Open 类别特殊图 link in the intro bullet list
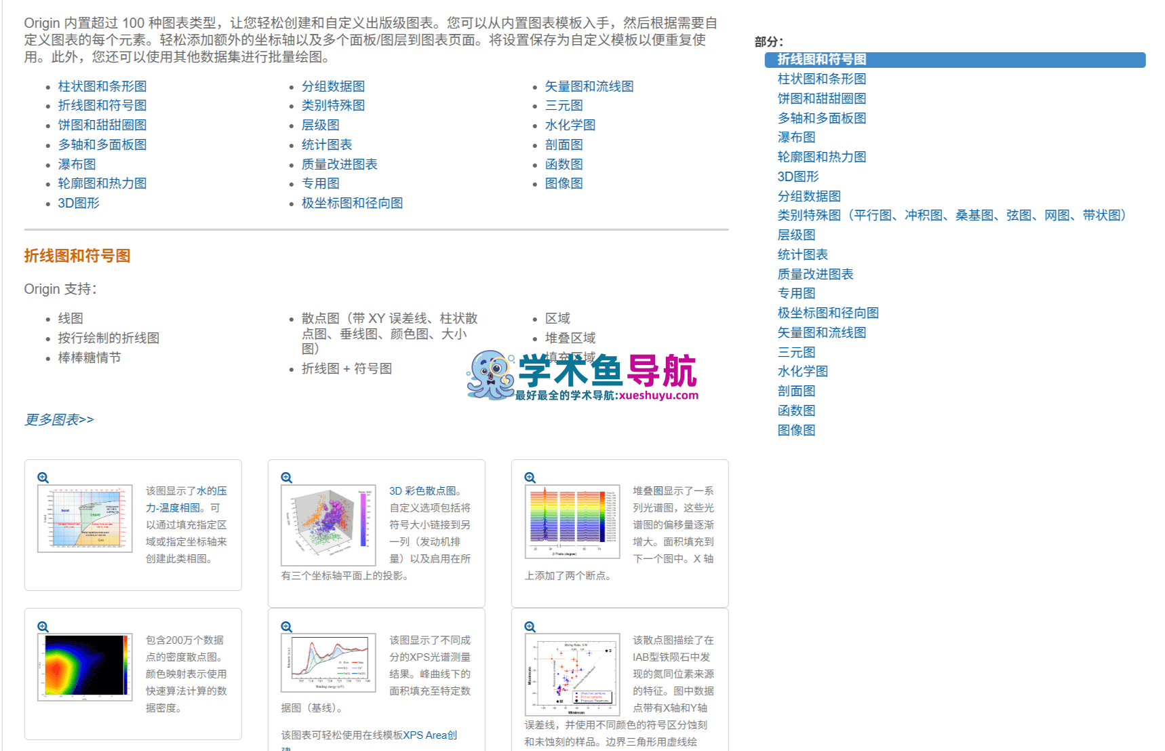The height and width of the screenshot is (751, 1165). 334,106
